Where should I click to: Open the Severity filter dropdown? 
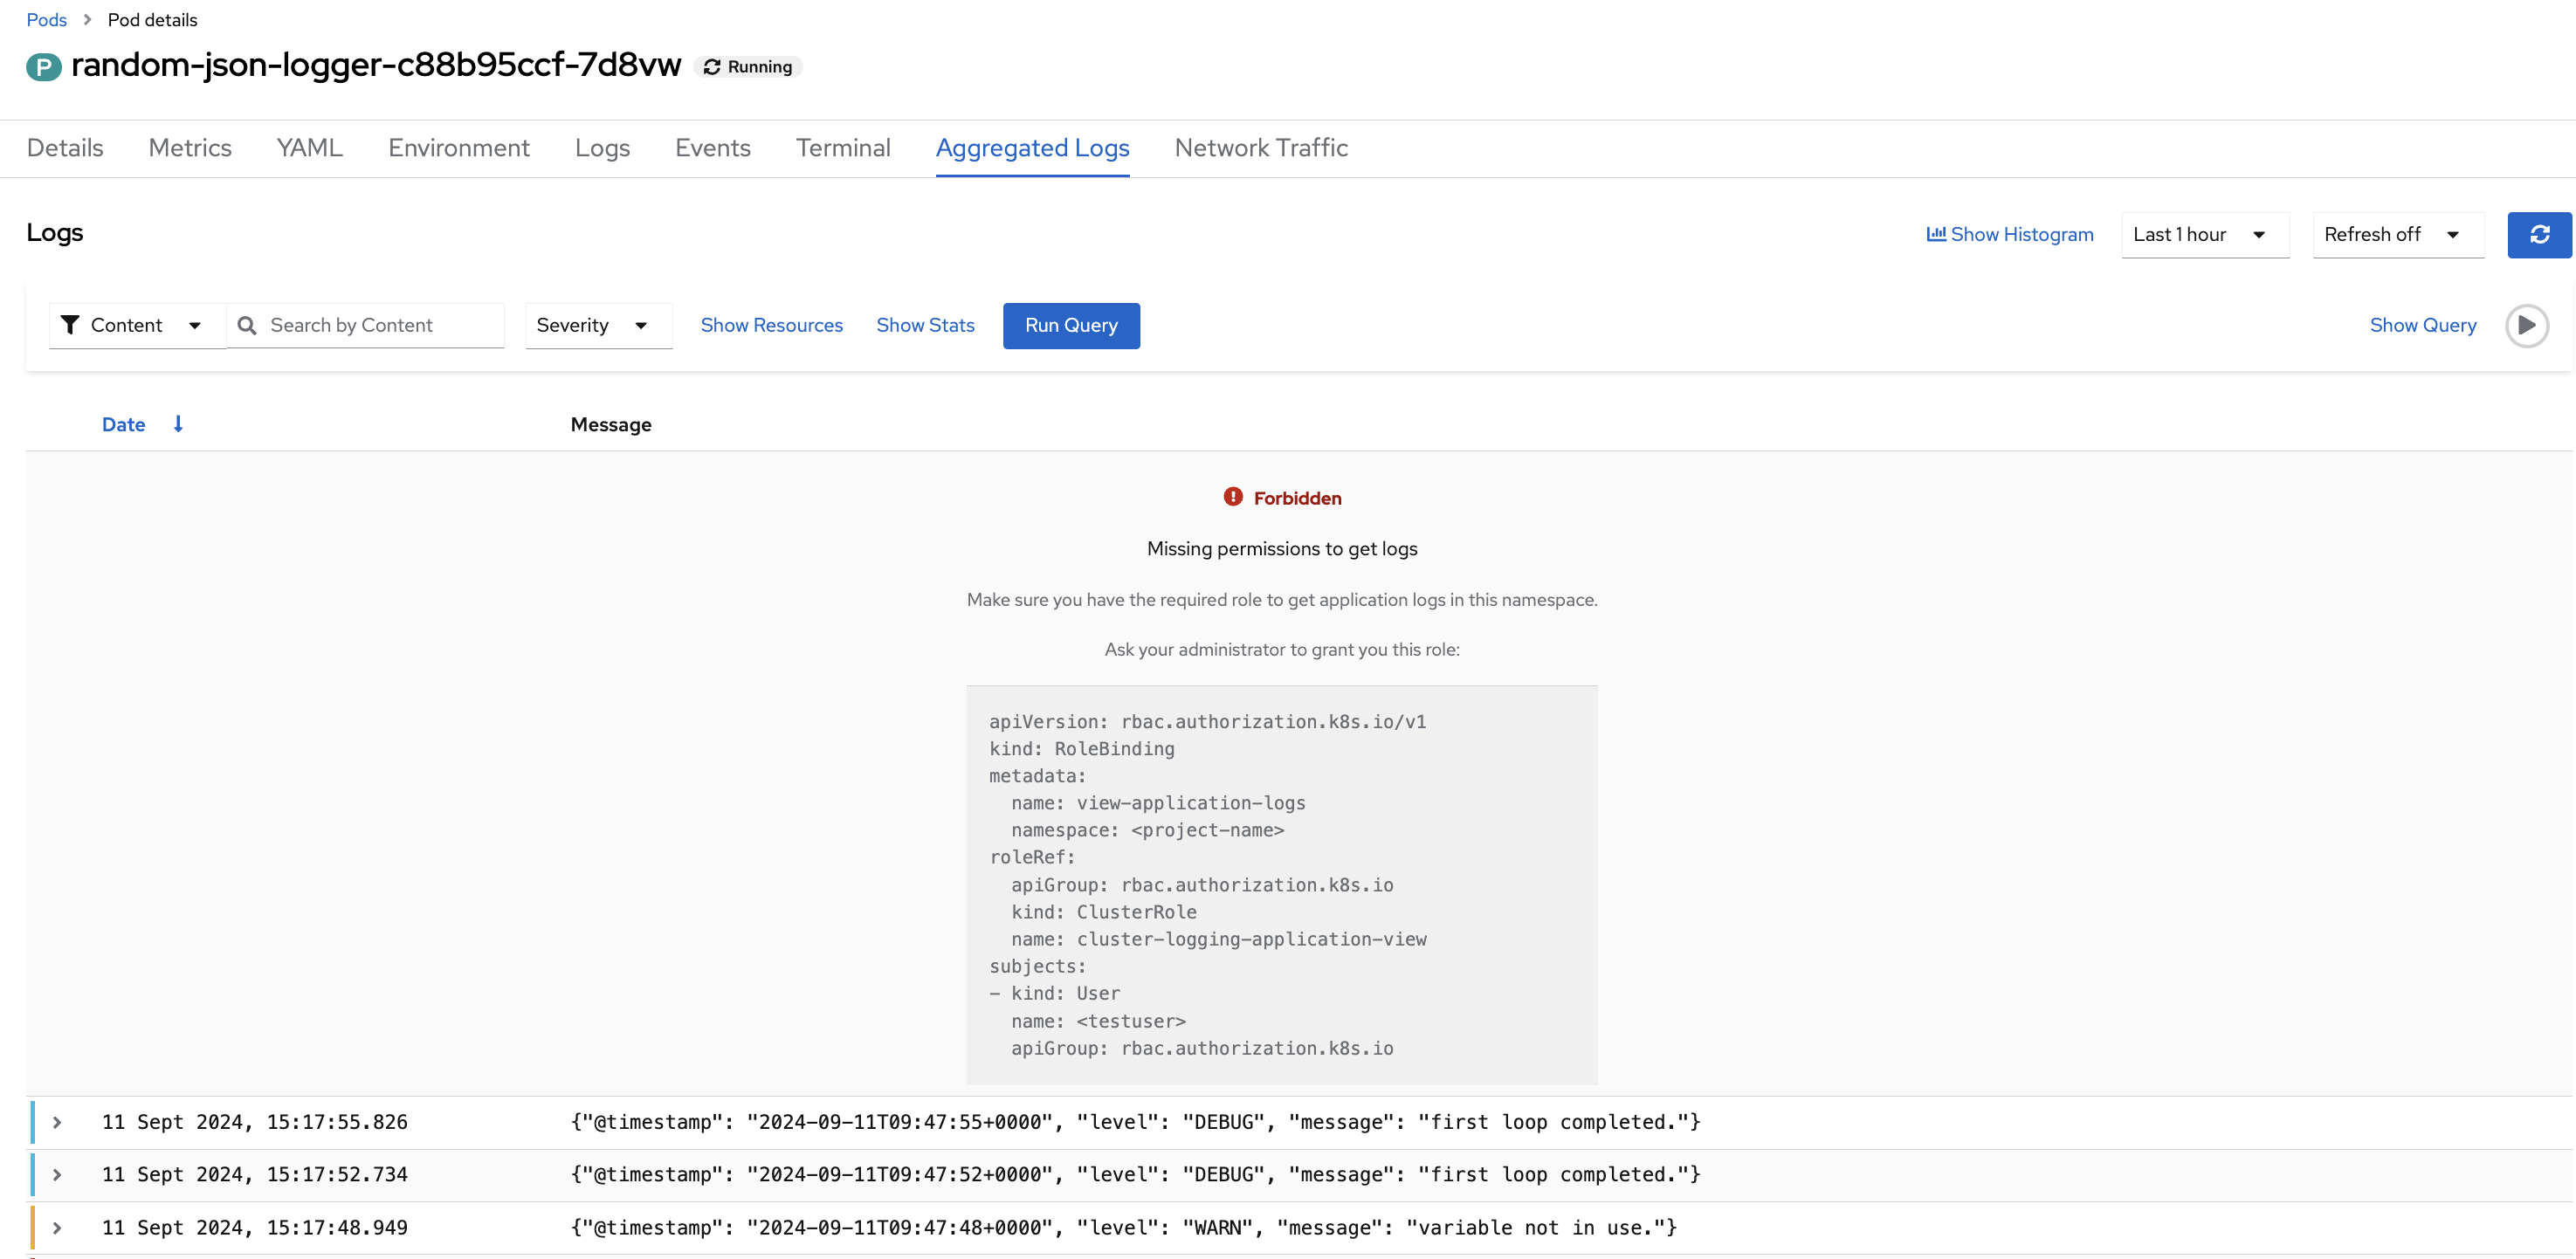(x=598, y=325)
